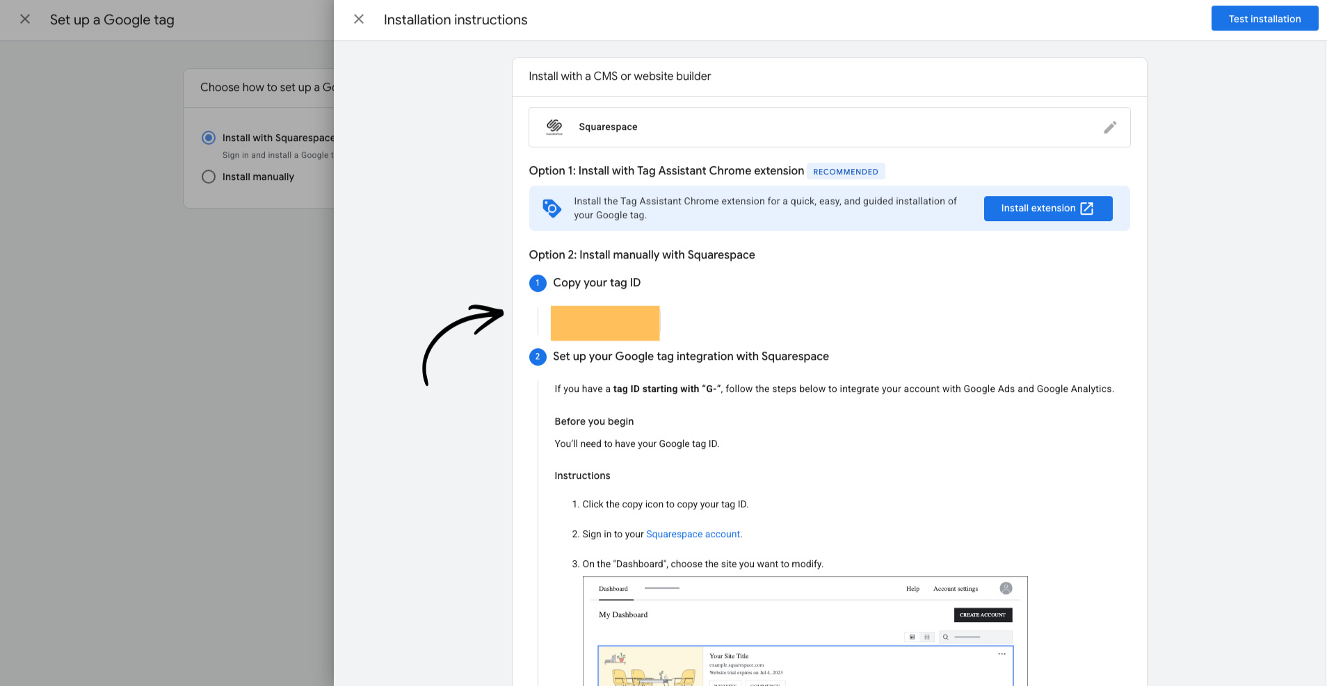
Task: Click 'On the Dashboard, choose the site' step text
Action: tap(703, 564)
